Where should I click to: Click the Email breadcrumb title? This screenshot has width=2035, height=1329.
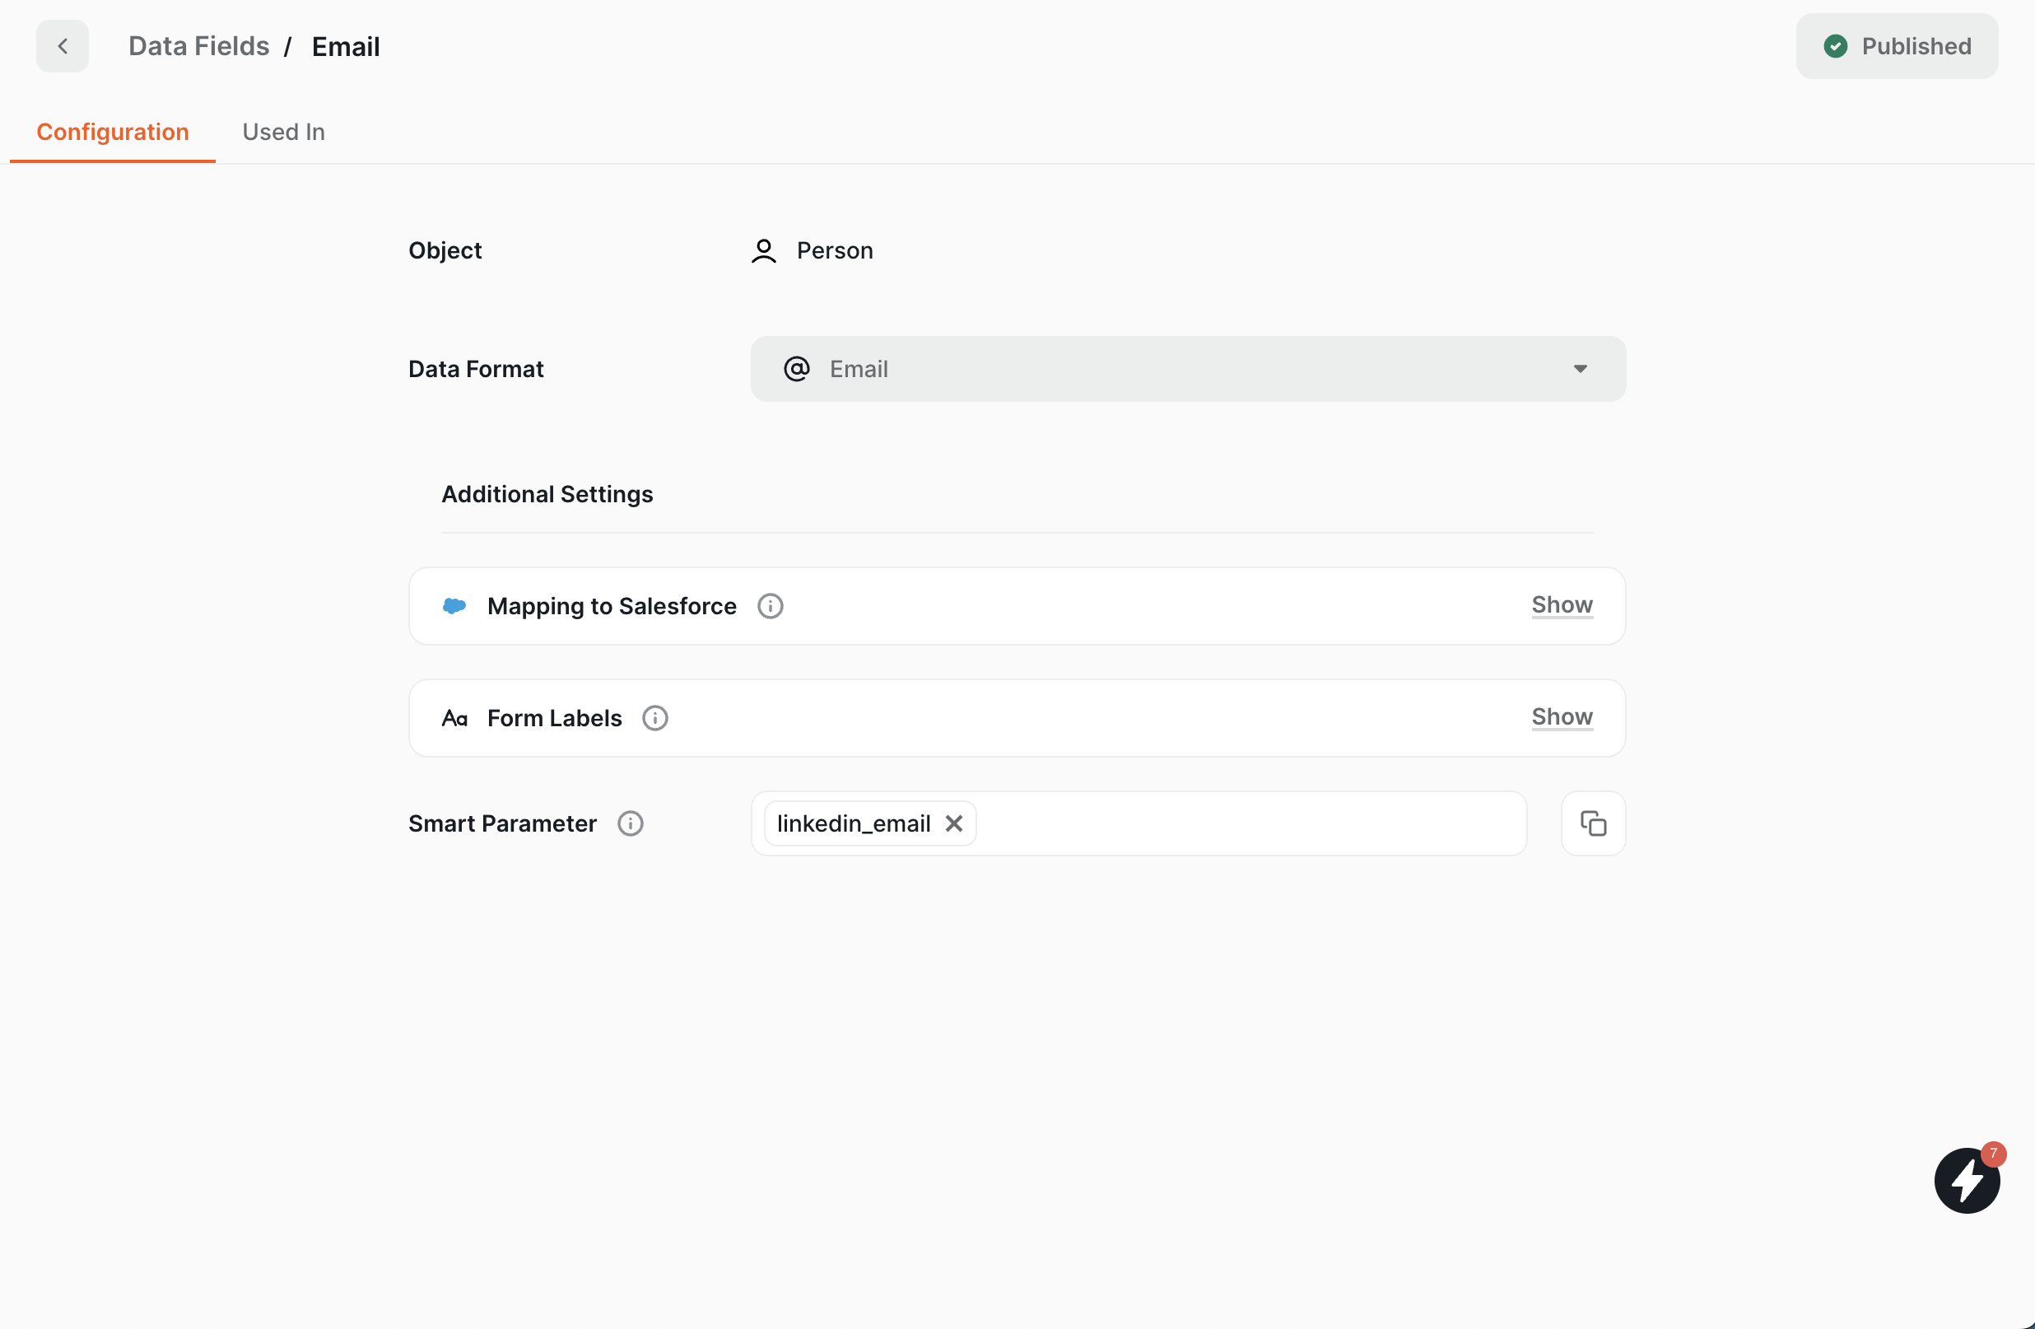[x=346, y=46]
